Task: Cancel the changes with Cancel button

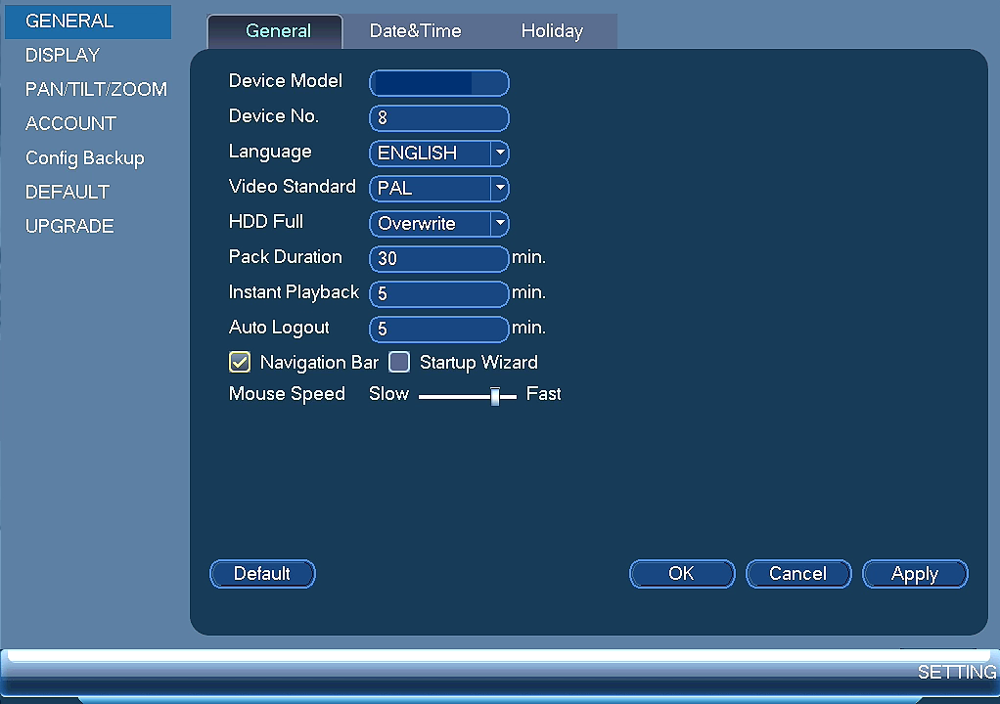Action: [797, 574]
